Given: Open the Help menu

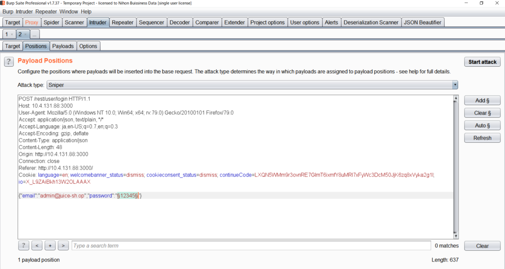Looking at the screenshot, I should (x=86, y=12).
